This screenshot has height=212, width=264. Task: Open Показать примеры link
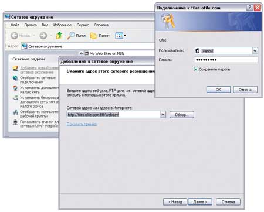tap(82, 124)
